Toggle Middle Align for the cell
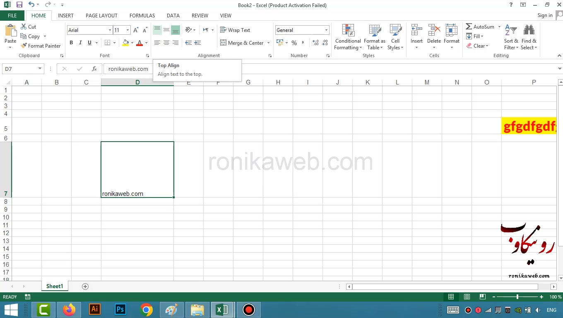The height and width of the screenshot is (318, 563). pos(166,30)
